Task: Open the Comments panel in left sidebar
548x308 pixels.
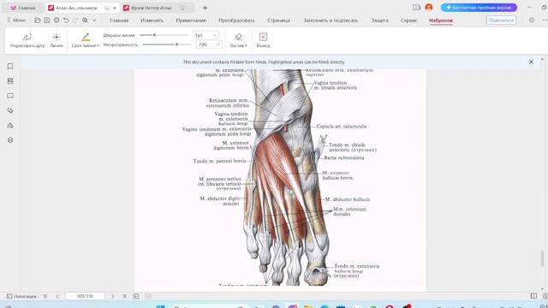Action: pos(10,96)
